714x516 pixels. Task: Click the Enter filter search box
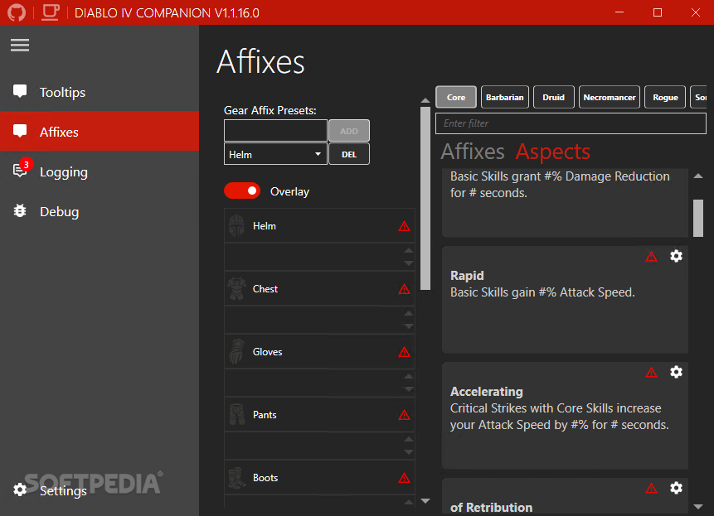click(x=571, y=123)
